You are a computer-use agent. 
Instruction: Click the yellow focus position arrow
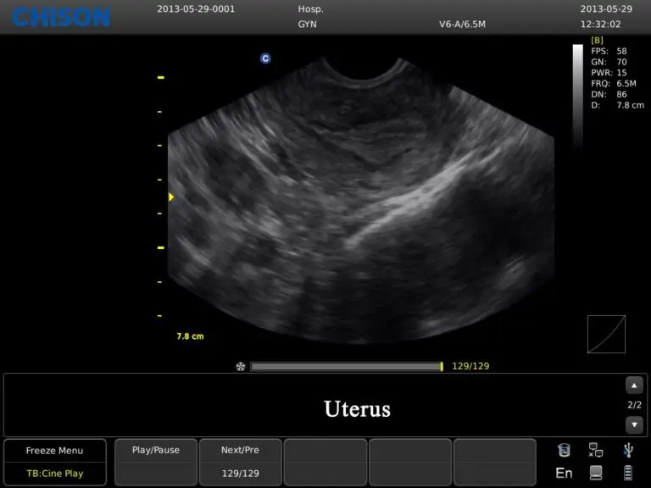170,197
